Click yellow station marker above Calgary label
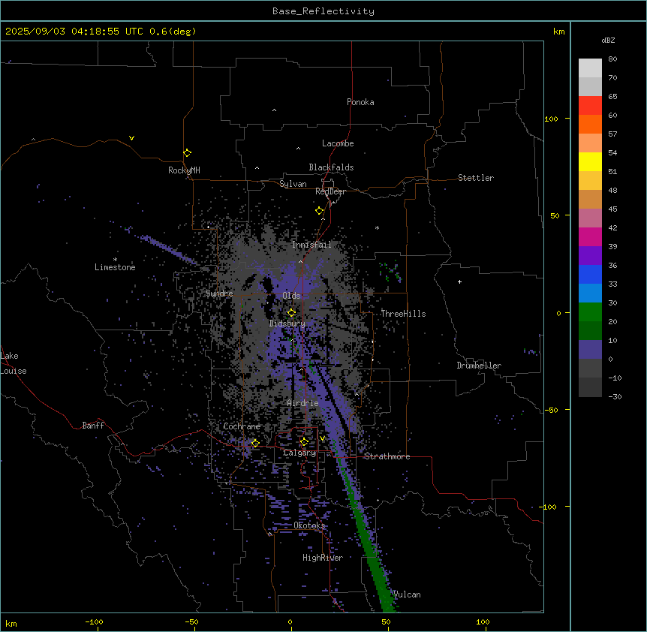This screenshot has width=647, height=632. [x=304, y=442]
